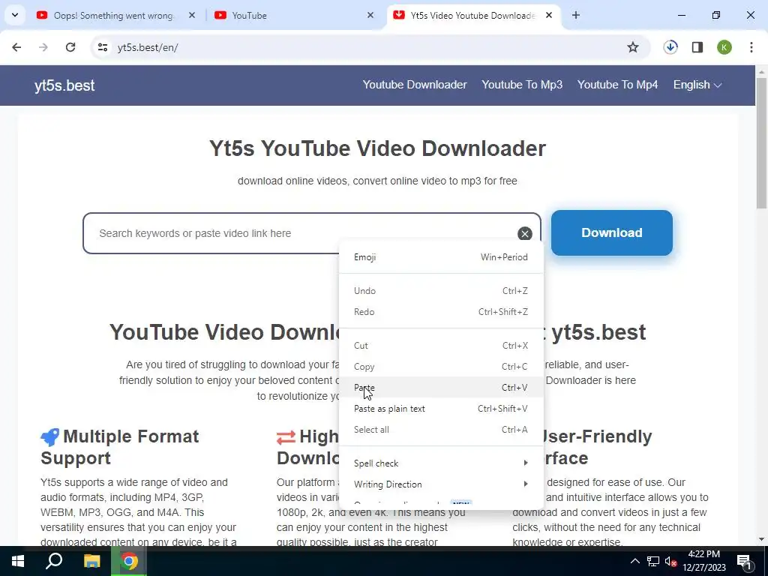Select the Yt5s Video Youtube Downloader tab

click(x=472, y=16)
